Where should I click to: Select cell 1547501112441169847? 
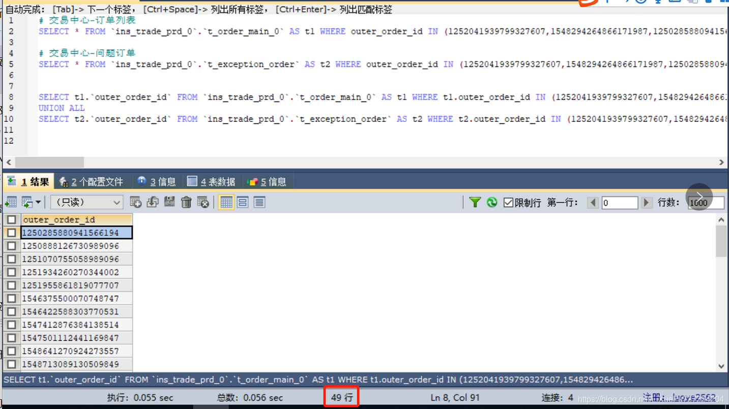[76, 338]
